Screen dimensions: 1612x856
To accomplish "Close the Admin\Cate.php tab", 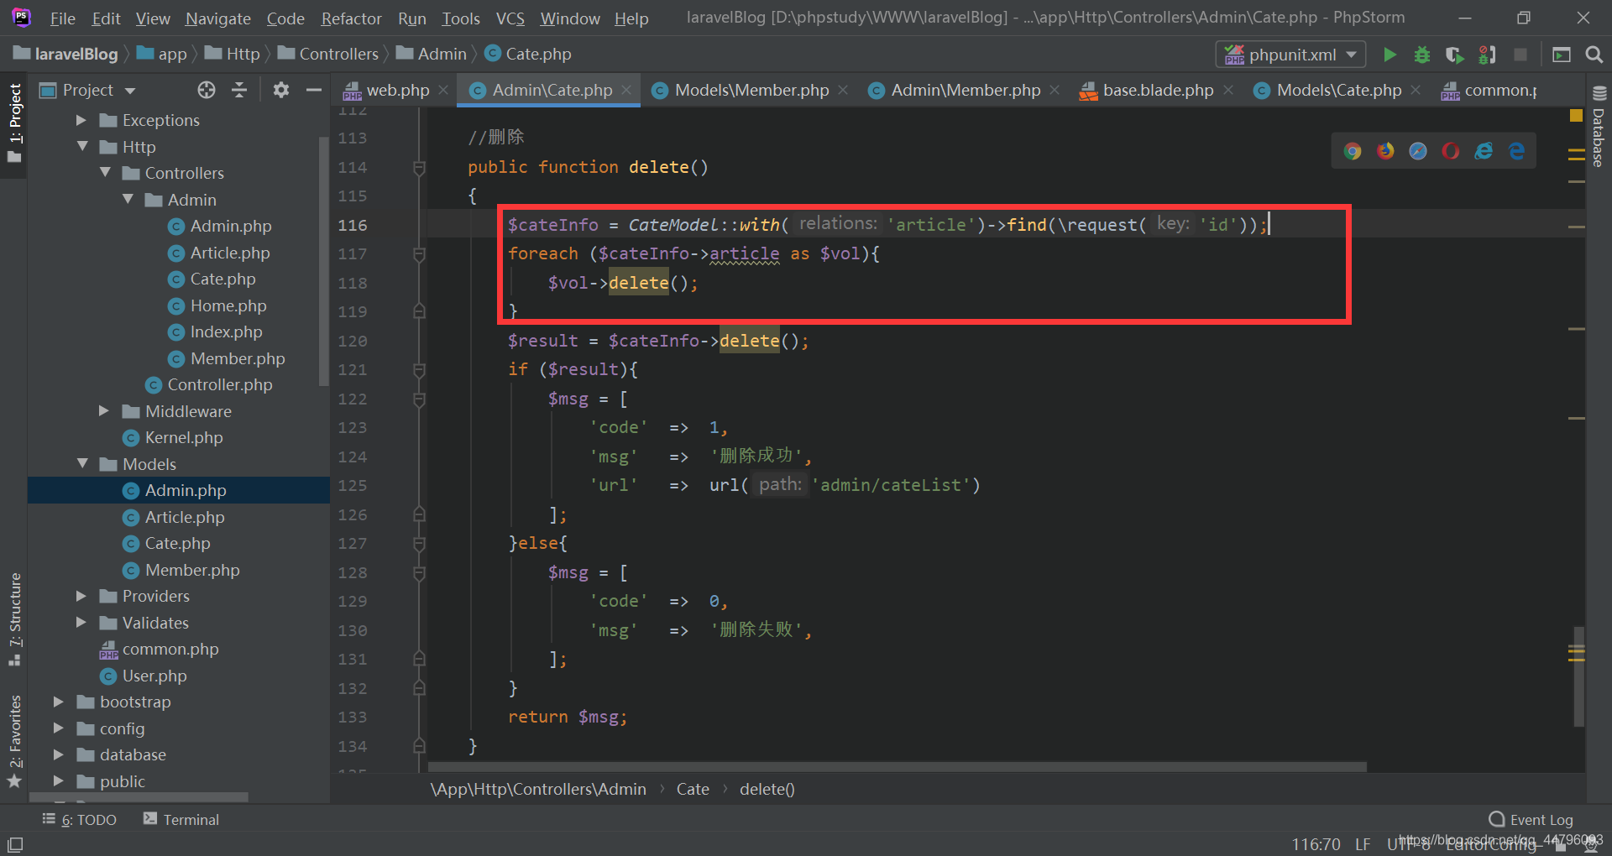I will [626, 90].
